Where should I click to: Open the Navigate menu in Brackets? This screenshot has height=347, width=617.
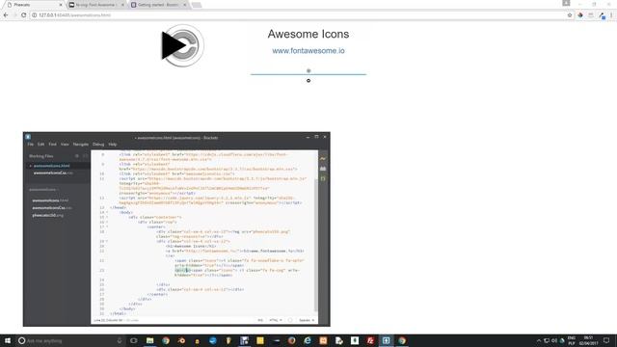(x=81, y=145)
